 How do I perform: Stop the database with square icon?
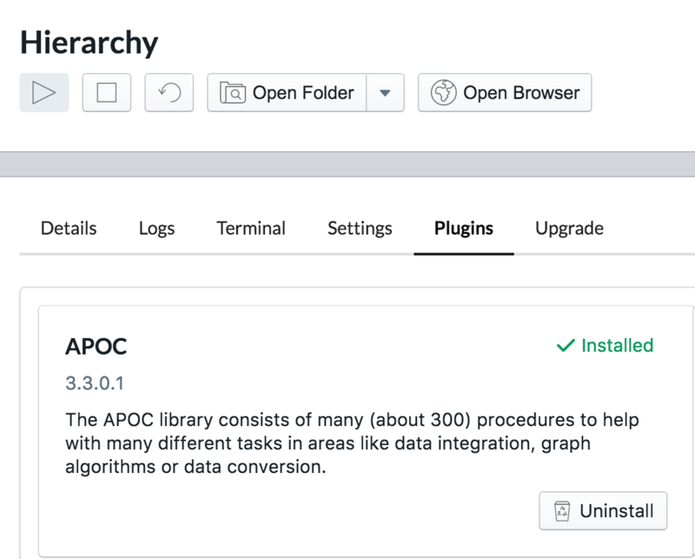point(106,93)
